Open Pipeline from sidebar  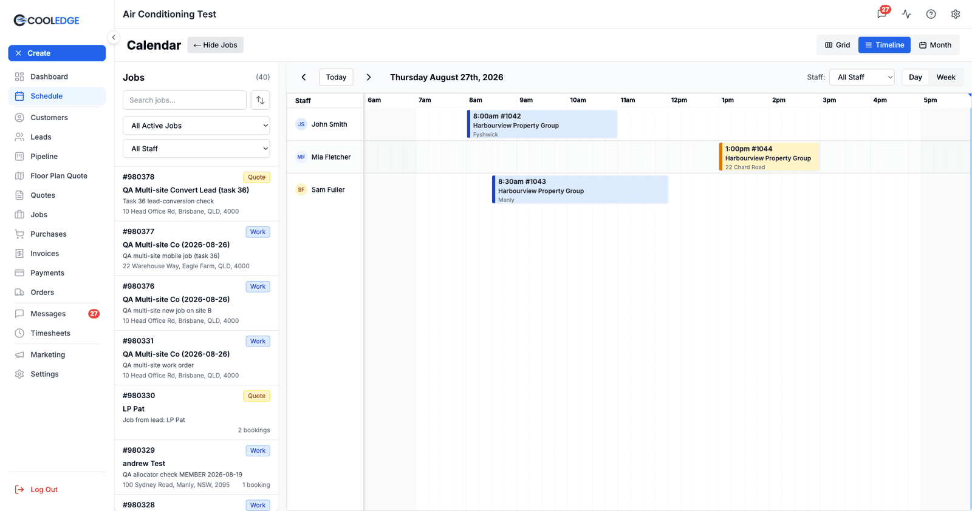click(x=57, y=157)
